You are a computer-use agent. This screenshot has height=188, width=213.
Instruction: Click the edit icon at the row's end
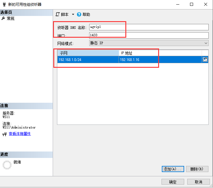point(205,59)
